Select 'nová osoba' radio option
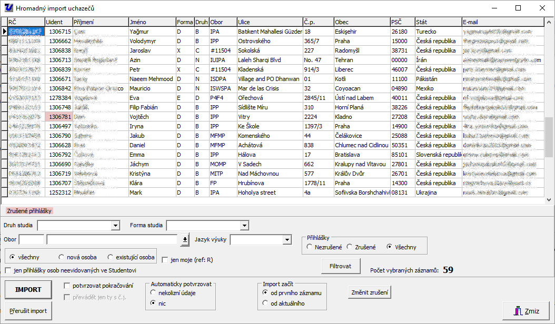 pos(62,257)
